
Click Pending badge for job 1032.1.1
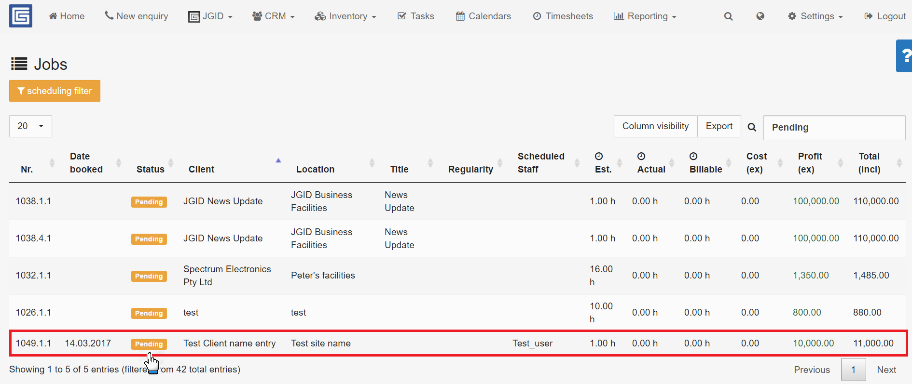point(149,276)
